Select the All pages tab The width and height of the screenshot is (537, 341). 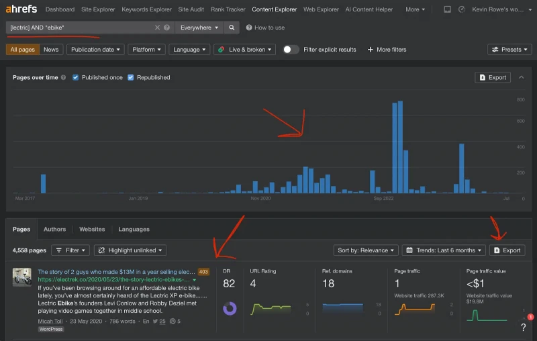[x=23, y=49]
